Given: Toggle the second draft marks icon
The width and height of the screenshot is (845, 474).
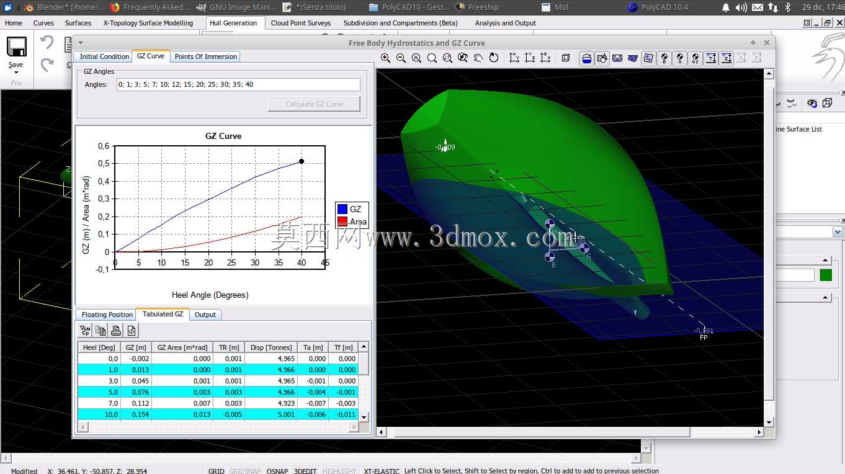Looking at the screenshot, I should click(x=726, y=58).
